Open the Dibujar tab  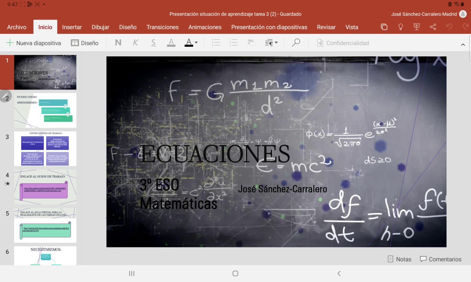[x=100, y=27]
